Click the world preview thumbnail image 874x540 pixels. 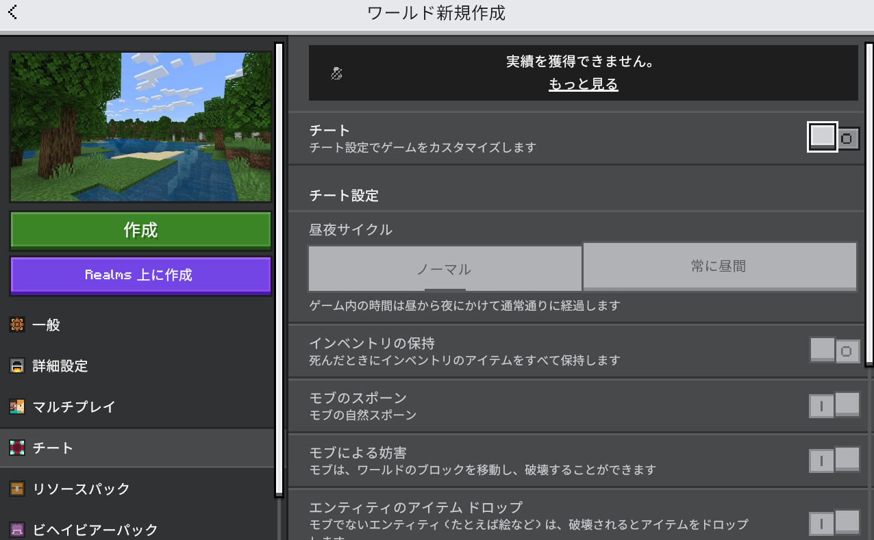pyautogui.click(x=140, y=127)
